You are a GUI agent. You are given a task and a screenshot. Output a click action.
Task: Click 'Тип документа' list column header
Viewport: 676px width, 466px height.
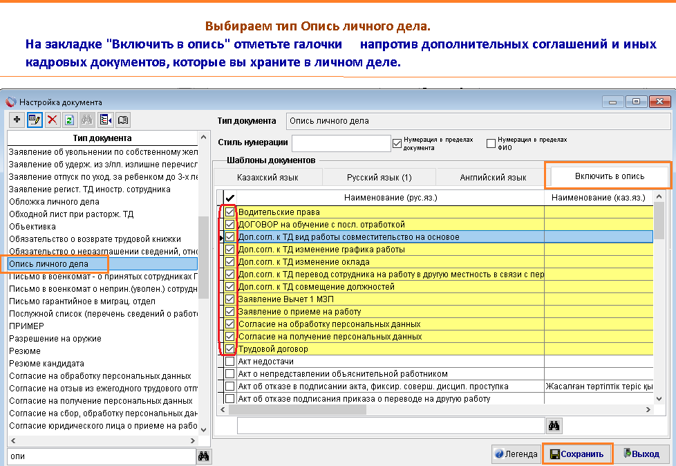click(x=102, y=138)
